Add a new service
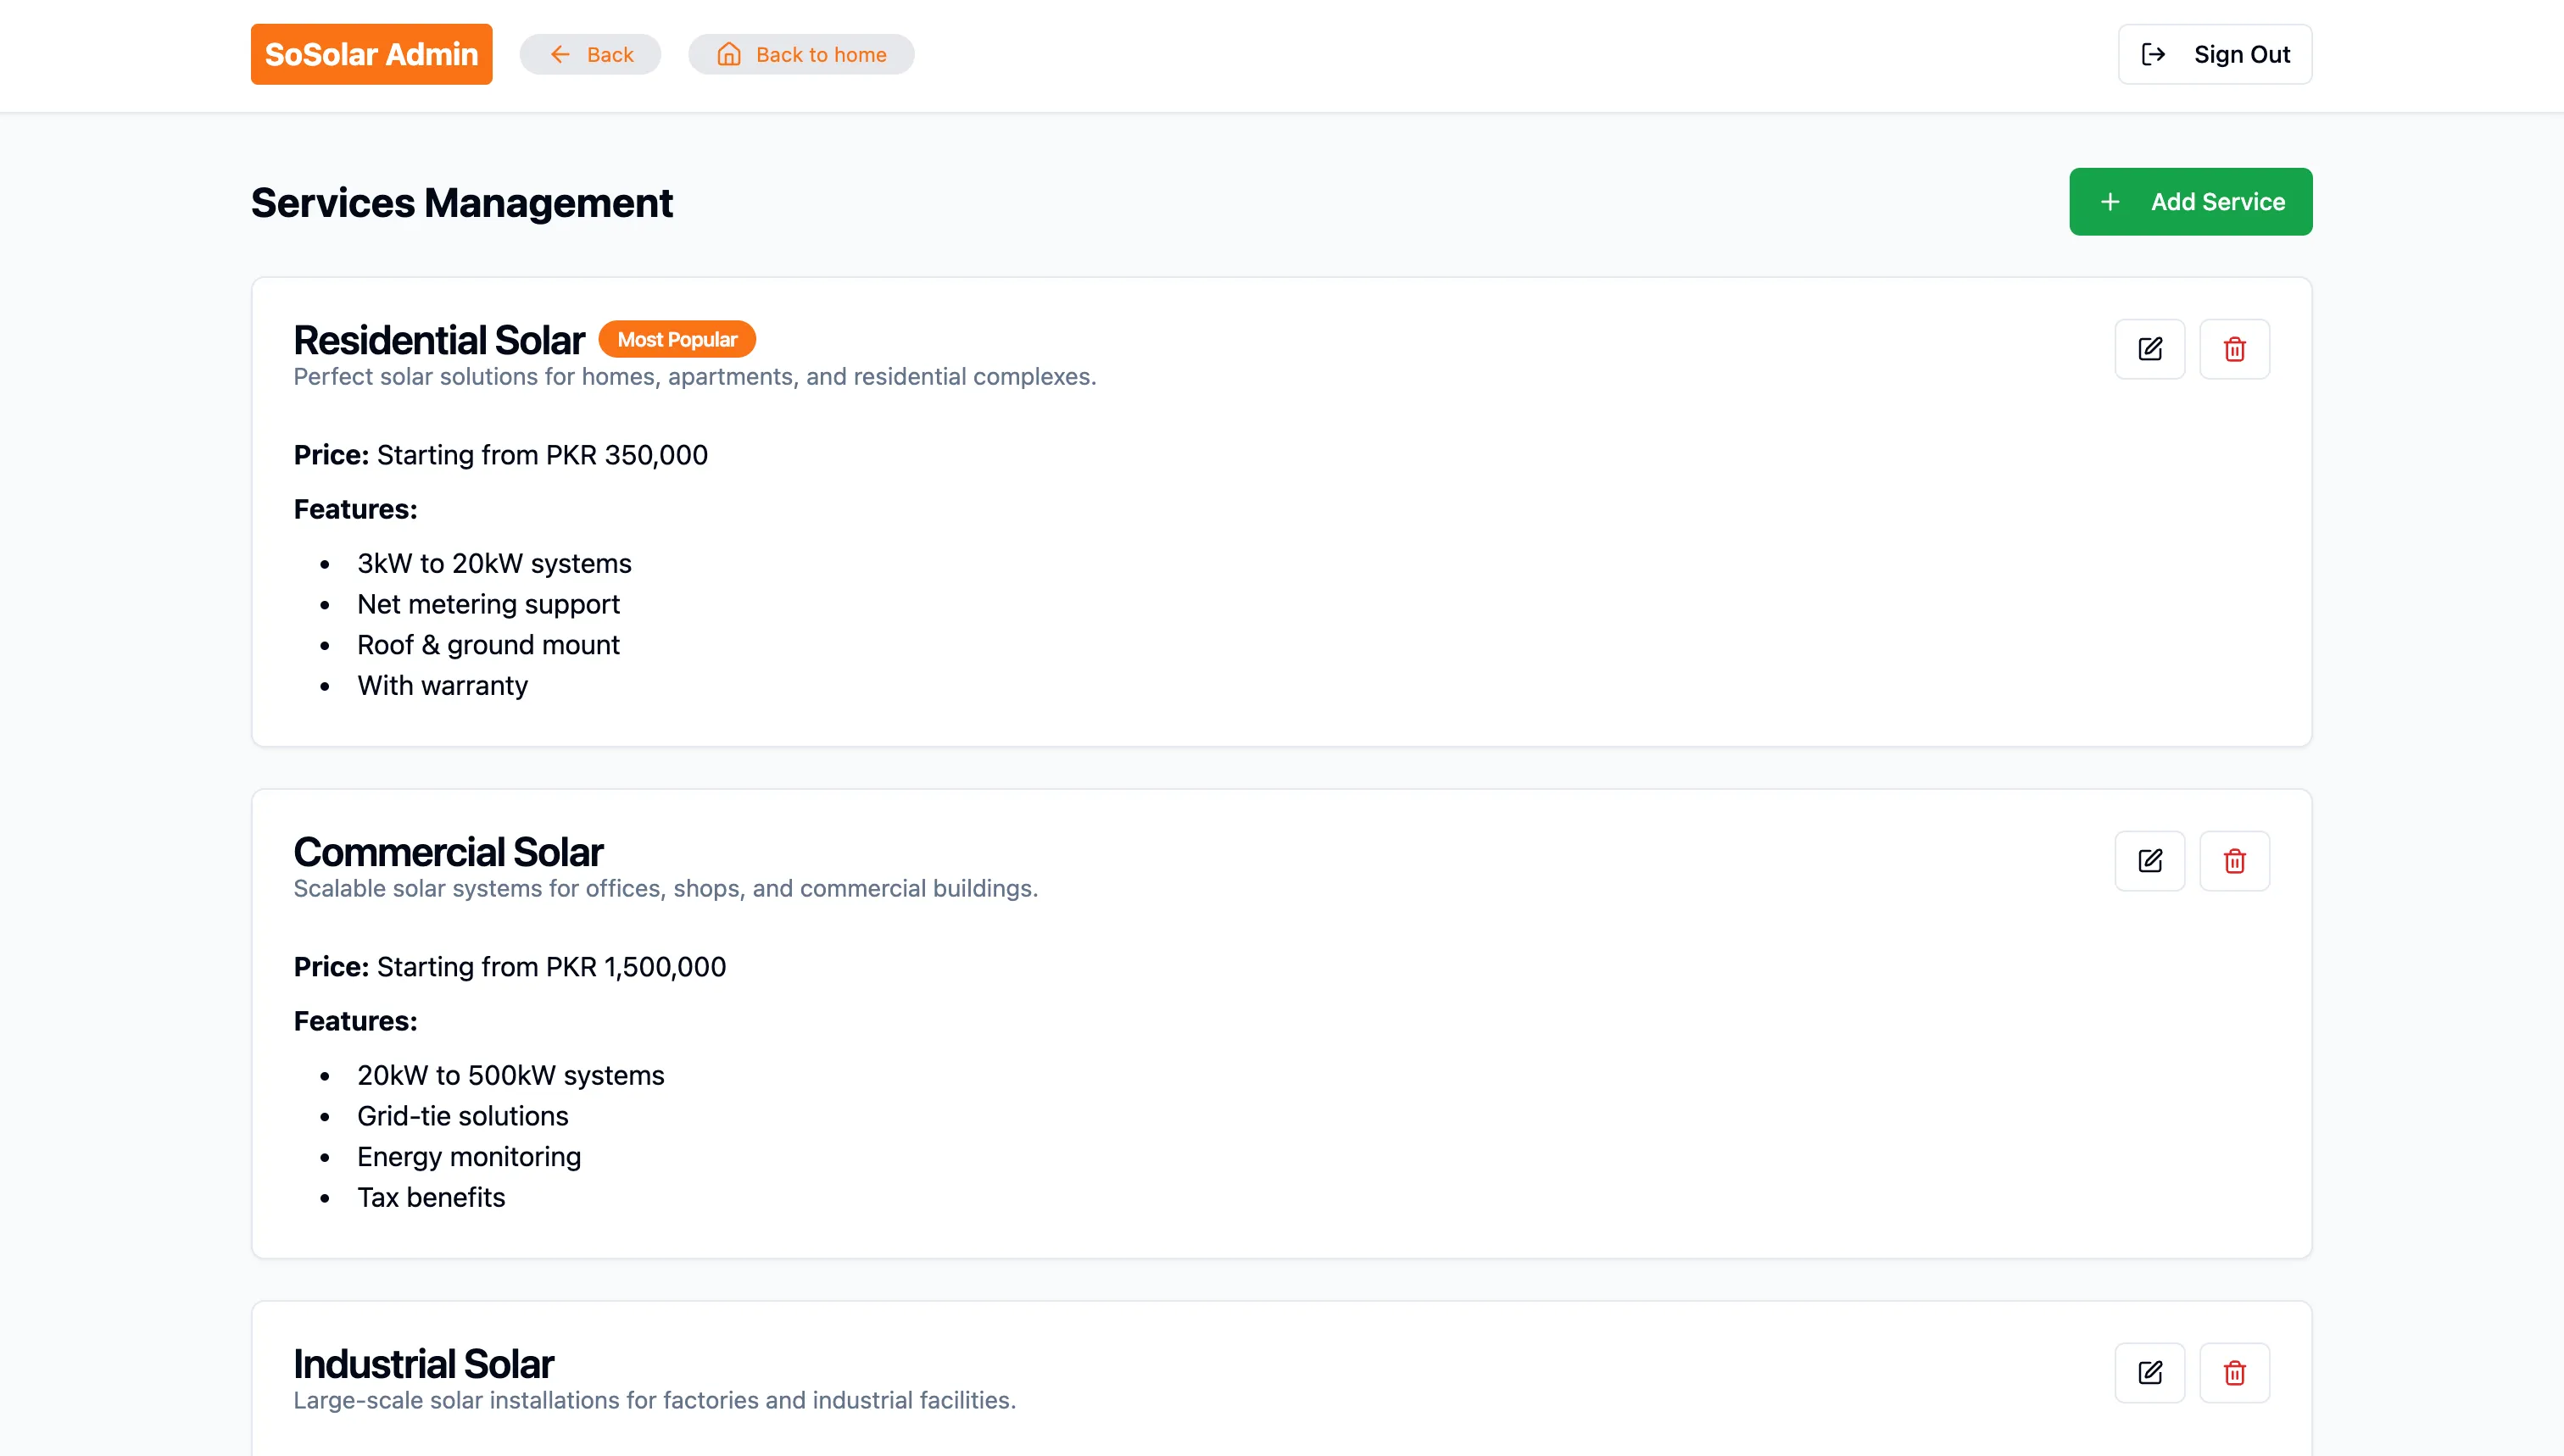Screen dimensions: 2564x1456 click(2190, 202)
